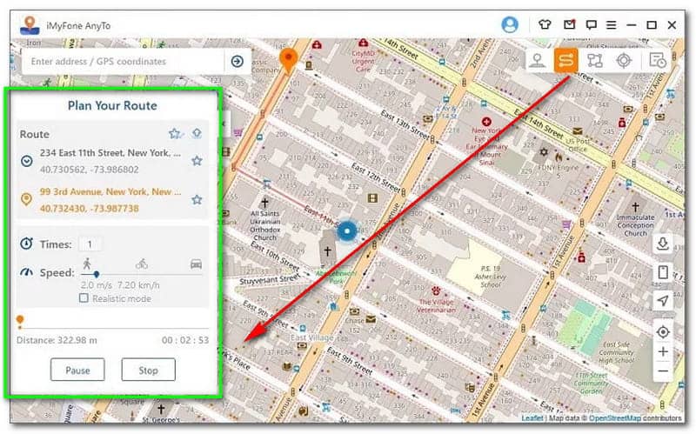The width and height of the screenshot is (696, 434).
Task: Click the blue current location marker
Action: 346,231
